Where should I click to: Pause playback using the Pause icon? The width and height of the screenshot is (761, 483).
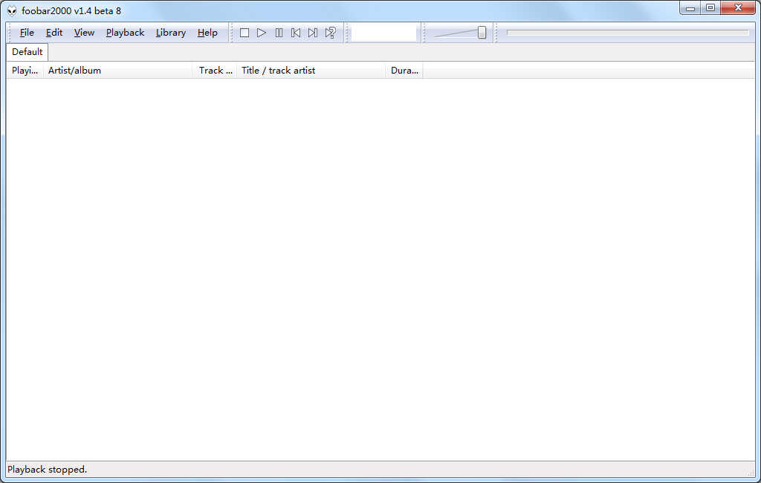[x=279, y=33]
